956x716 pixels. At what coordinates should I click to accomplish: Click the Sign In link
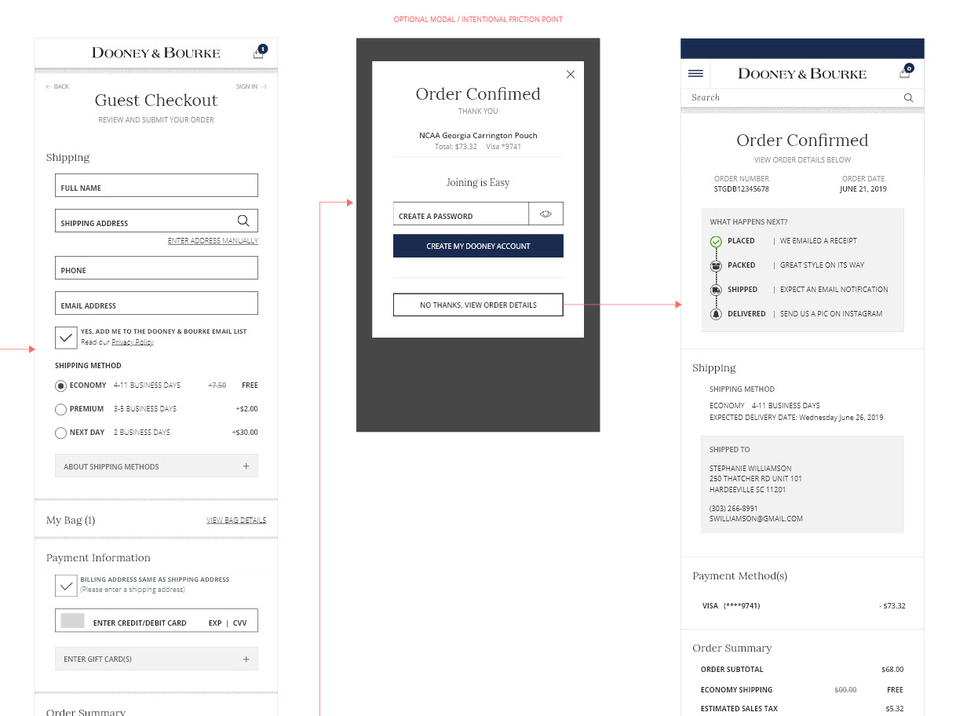tap(251, 86)
